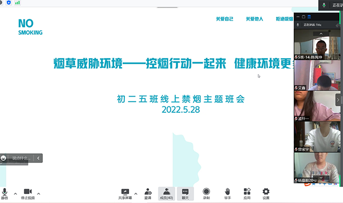Select the 关爱他人 tab in slide
The image size is (343, 203).
[255, 19]
